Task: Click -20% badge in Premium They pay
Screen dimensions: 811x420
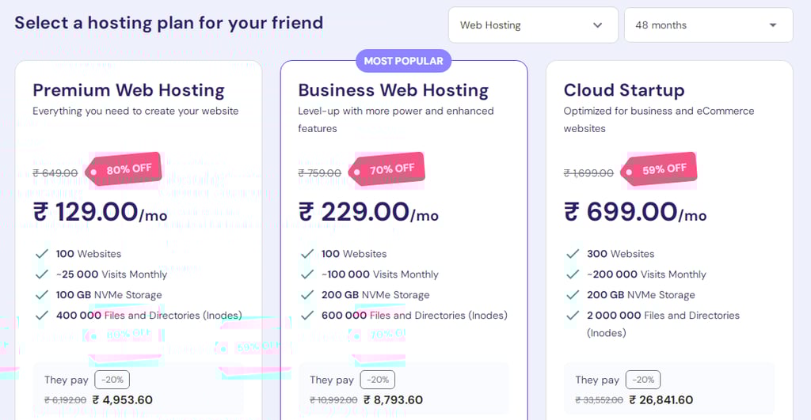Action: pos(112,380)
